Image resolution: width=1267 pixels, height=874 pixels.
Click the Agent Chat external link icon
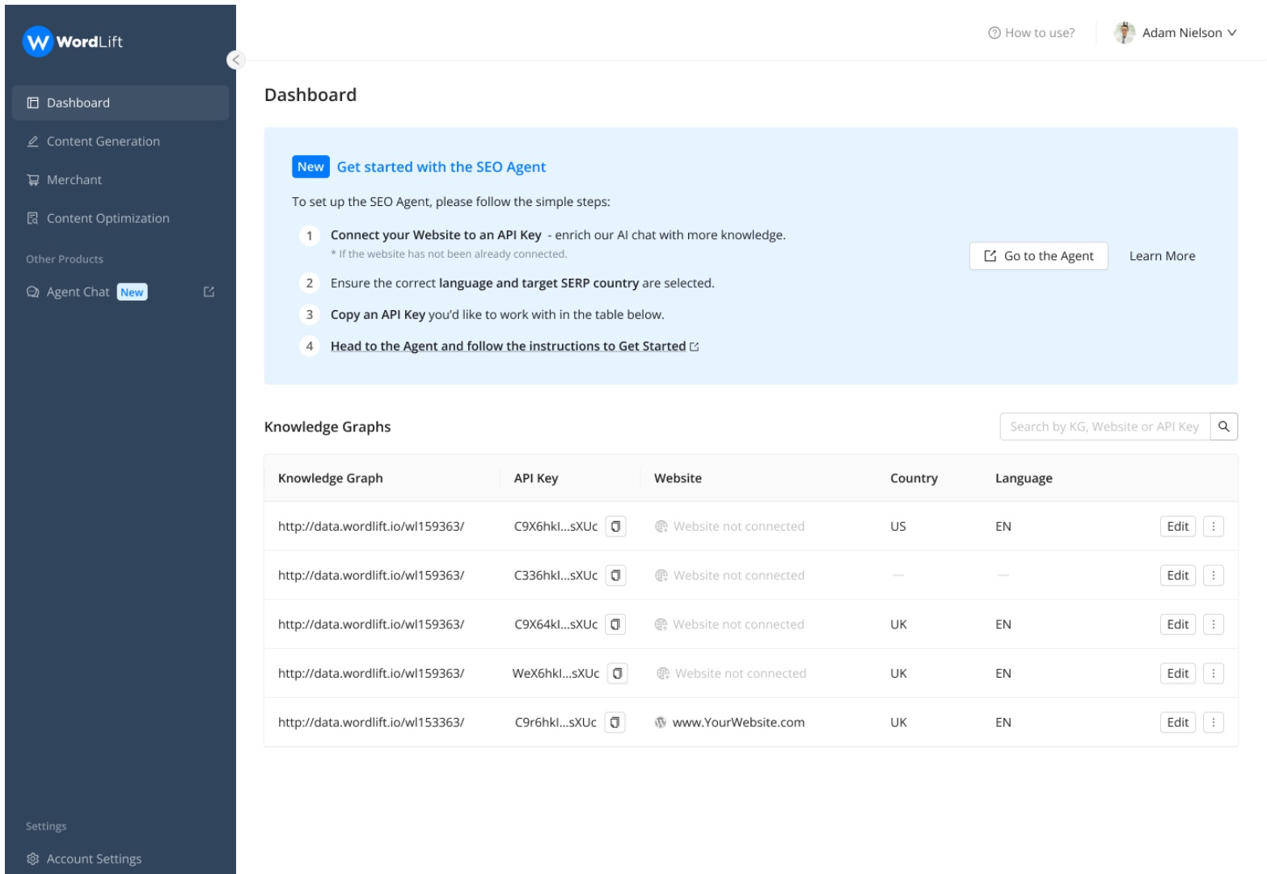pyautogui.click(x=209, y=292)
